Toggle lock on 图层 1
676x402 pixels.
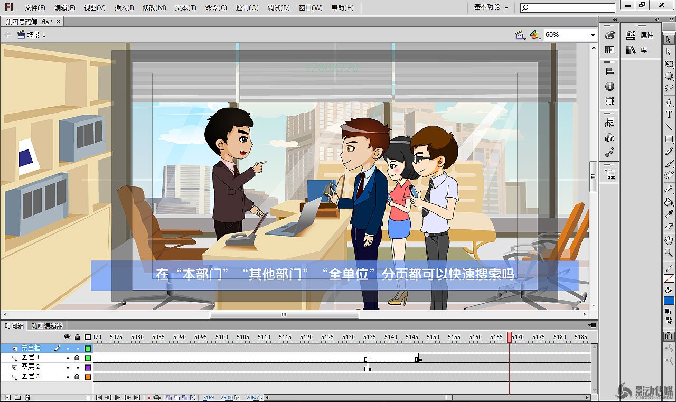coord(77,358)
